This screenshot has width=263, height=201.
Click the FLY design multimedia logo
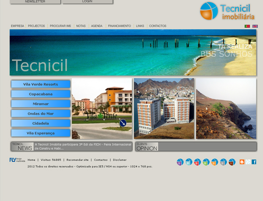point(18,160)
